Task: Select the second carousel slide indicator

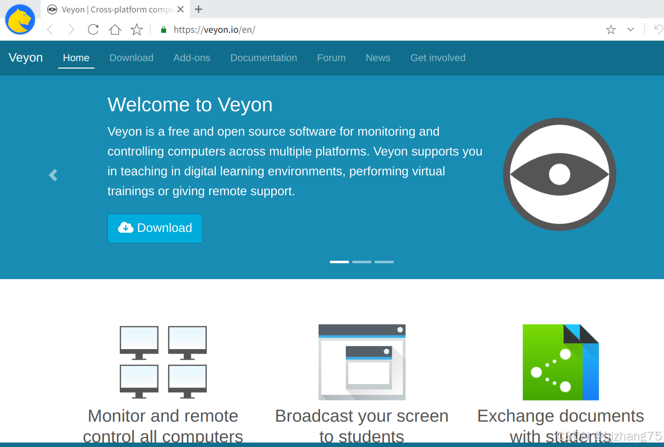Action: point(362,262)
